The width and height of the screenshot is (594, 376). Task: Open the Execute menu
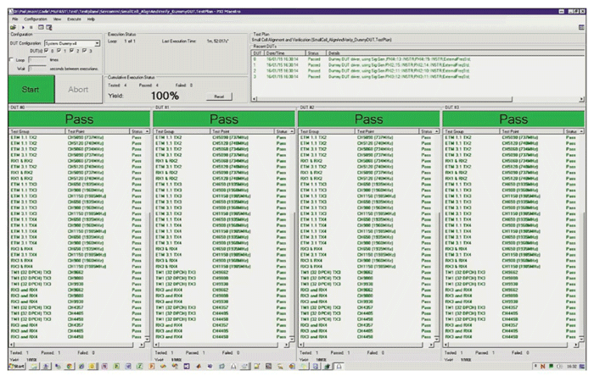tap(75, 19)
